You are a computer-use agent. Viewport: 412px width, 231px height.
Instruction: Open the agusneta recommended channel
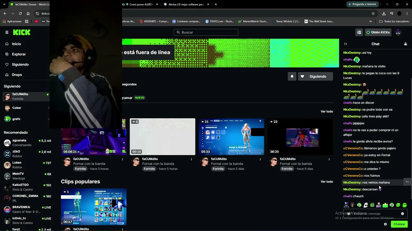tap(27, 143)
